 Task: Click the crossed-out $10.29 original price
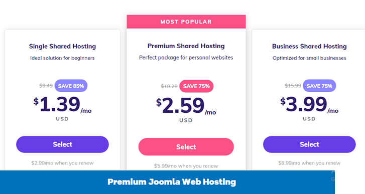(x=169, y=86)
